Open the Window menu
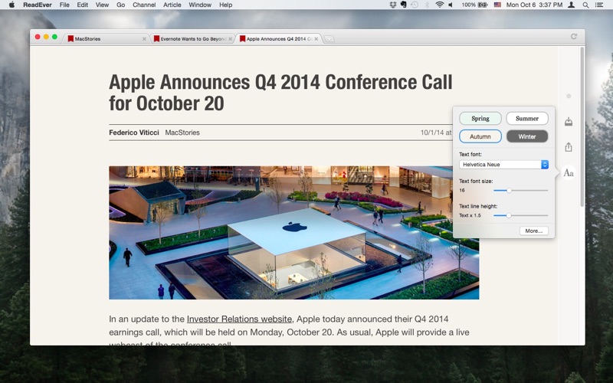613x383 pixels. pos(200,5)
